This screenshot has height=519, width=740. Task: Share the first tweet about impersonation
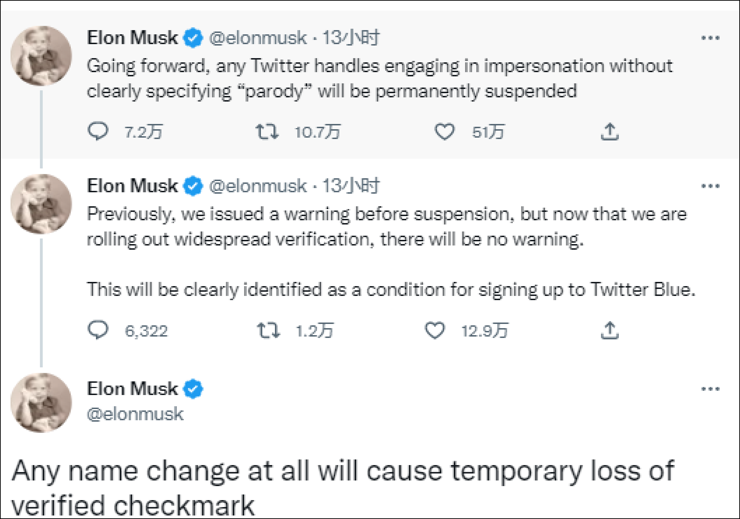click(x=610, y=132)
